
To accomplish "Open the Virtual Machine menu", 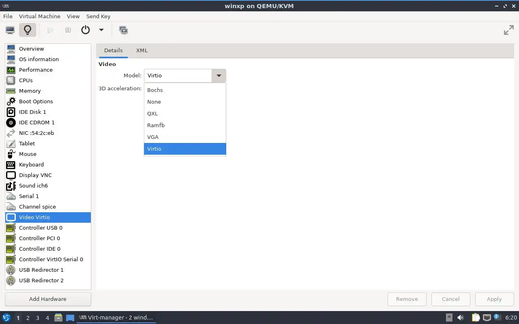I will tap(40, 16).
